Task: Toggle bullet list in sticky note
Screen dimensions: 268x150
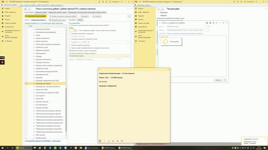Action: point(117,141)
